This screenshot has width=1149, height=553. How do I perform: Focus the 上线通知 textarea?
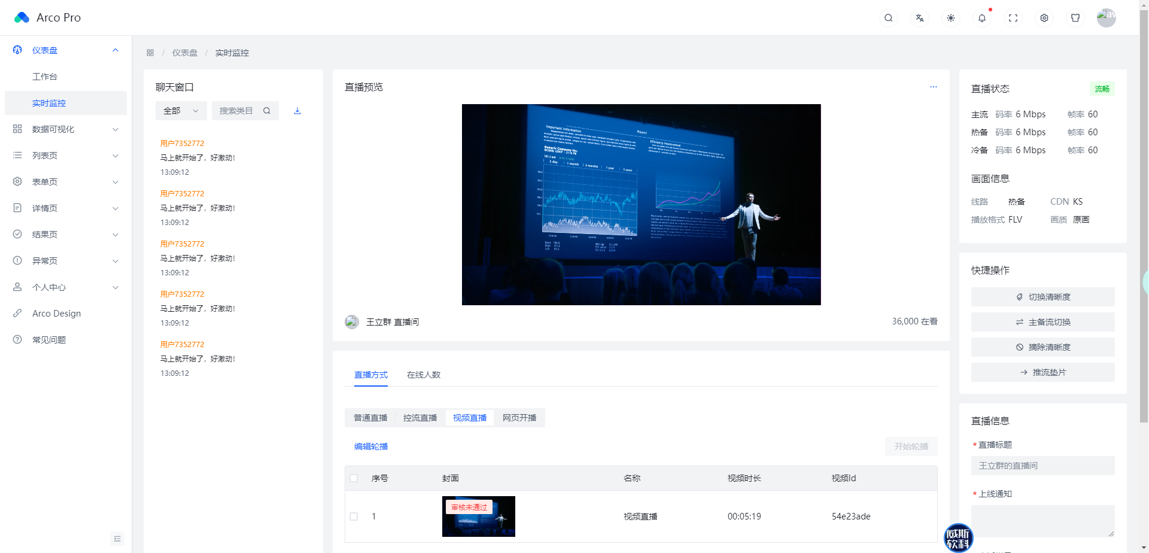click(1042, 521)
